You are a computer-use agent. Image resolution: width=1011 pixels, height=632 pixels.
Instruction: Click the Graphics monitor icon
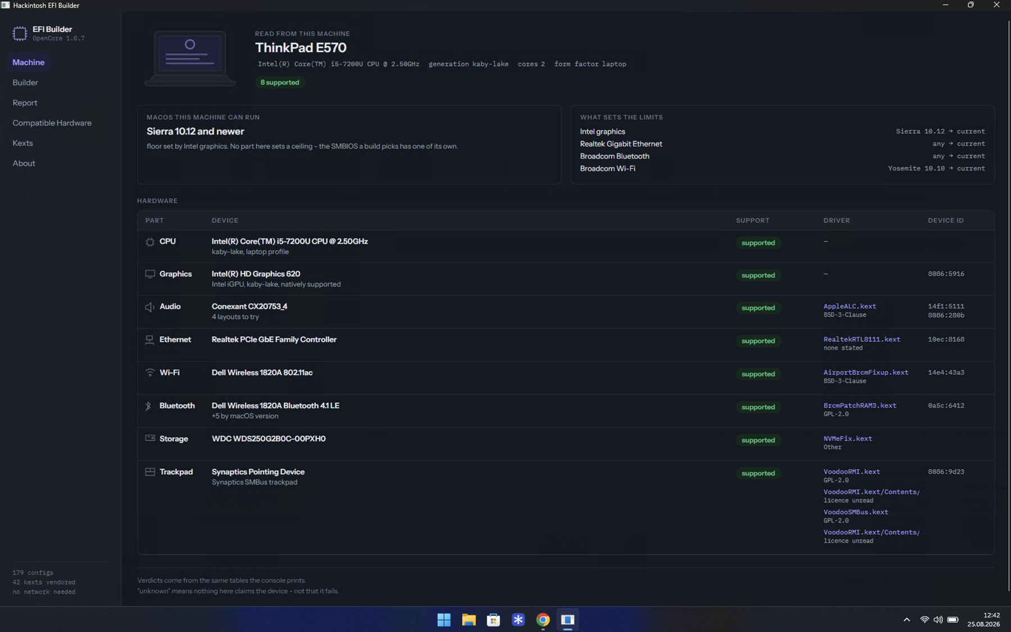pos(150,274)
